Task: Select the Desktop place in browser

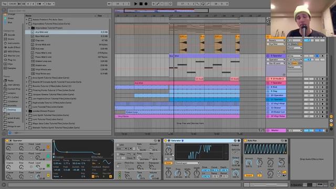Action: pos(12,110)
